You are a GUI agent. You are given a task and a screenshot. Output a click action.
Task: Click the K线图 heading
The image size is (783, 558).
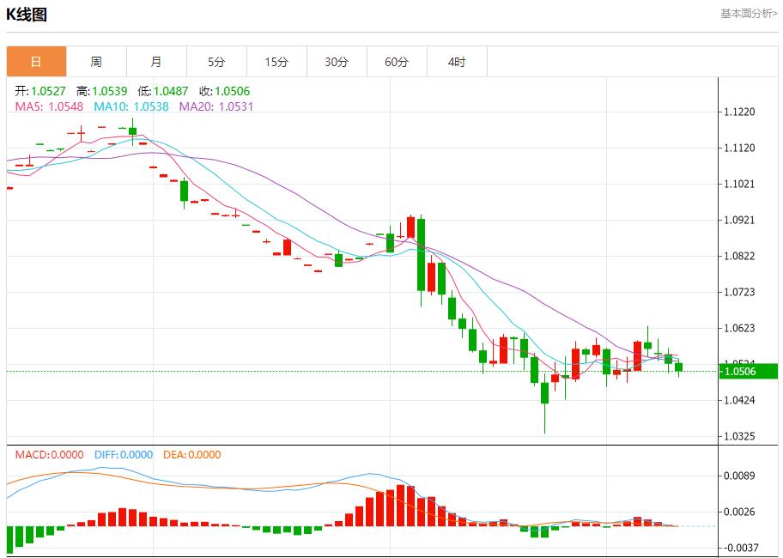coord(27,15)
